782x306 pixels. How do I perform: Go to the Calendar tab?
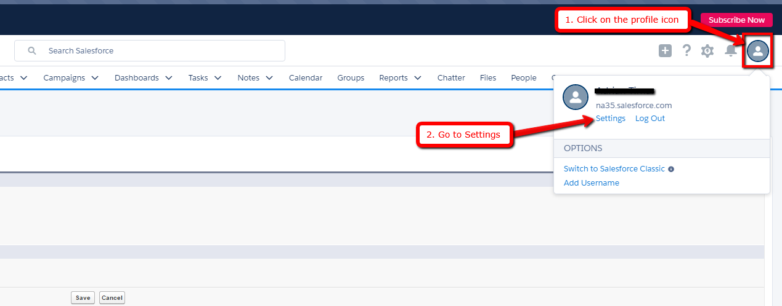coord(306,78)
